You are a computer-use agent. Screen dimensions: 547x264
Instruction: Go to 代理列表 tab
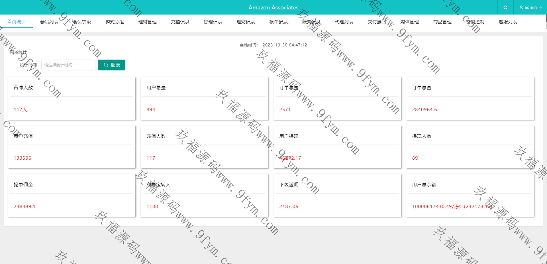(344, 22)
